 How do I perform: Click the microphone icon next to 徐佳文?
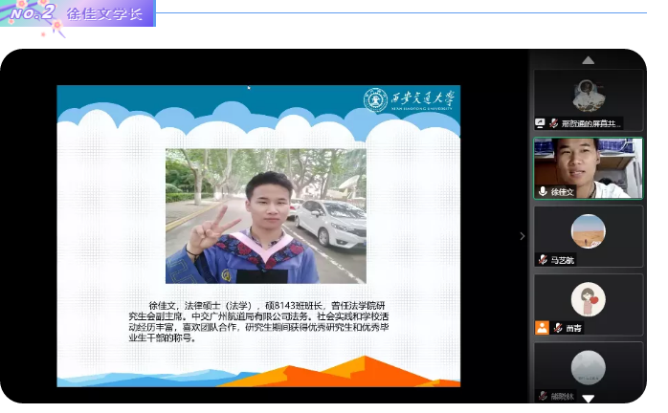click(x=543, y=192)
